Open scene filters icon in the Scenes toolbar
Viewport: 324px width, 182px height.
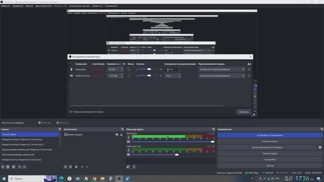[x=14, y=167]
